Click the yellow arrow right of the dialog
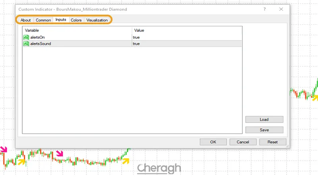Screen dimensions: 318x179 point(314,98)
